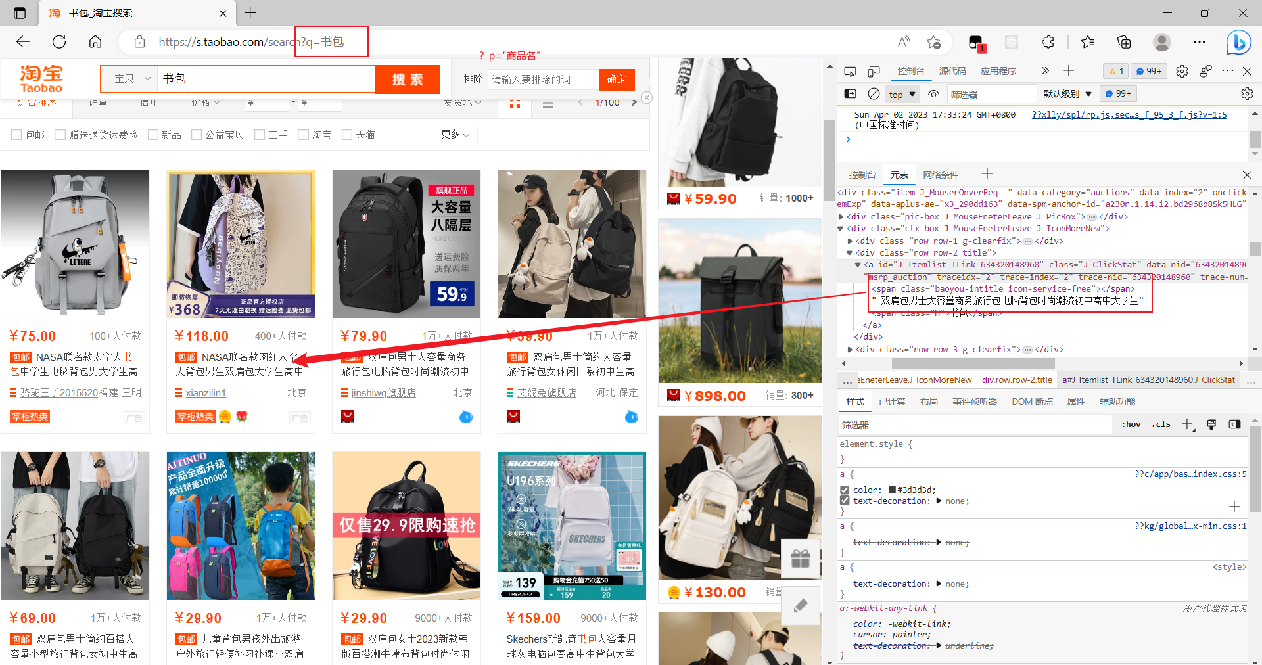Toggle computed styles sidebar icon

(1234, 424)
